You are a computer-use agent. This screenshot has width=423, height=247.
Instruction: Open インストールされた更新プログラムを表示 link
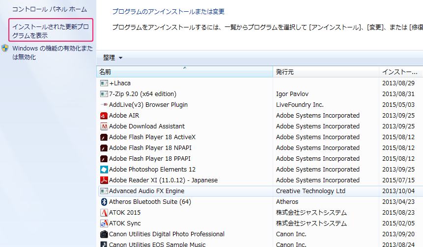(51, 31)
